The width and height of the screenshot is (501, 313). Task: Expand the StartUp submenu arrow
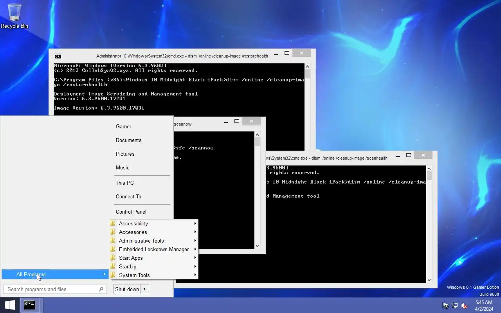195,266
